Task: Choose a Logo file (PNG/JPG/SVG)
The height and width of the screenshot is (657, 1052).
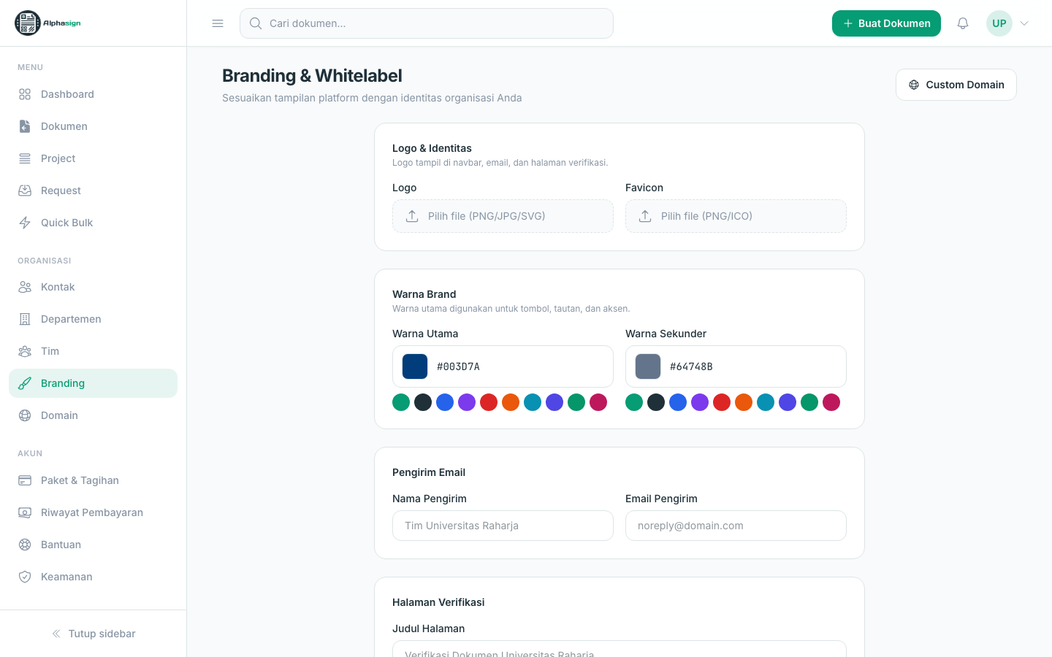Action: tap(503, 216)
